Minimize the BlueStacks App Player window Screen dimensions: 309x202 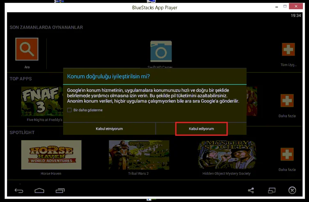(x=277, y=7)
